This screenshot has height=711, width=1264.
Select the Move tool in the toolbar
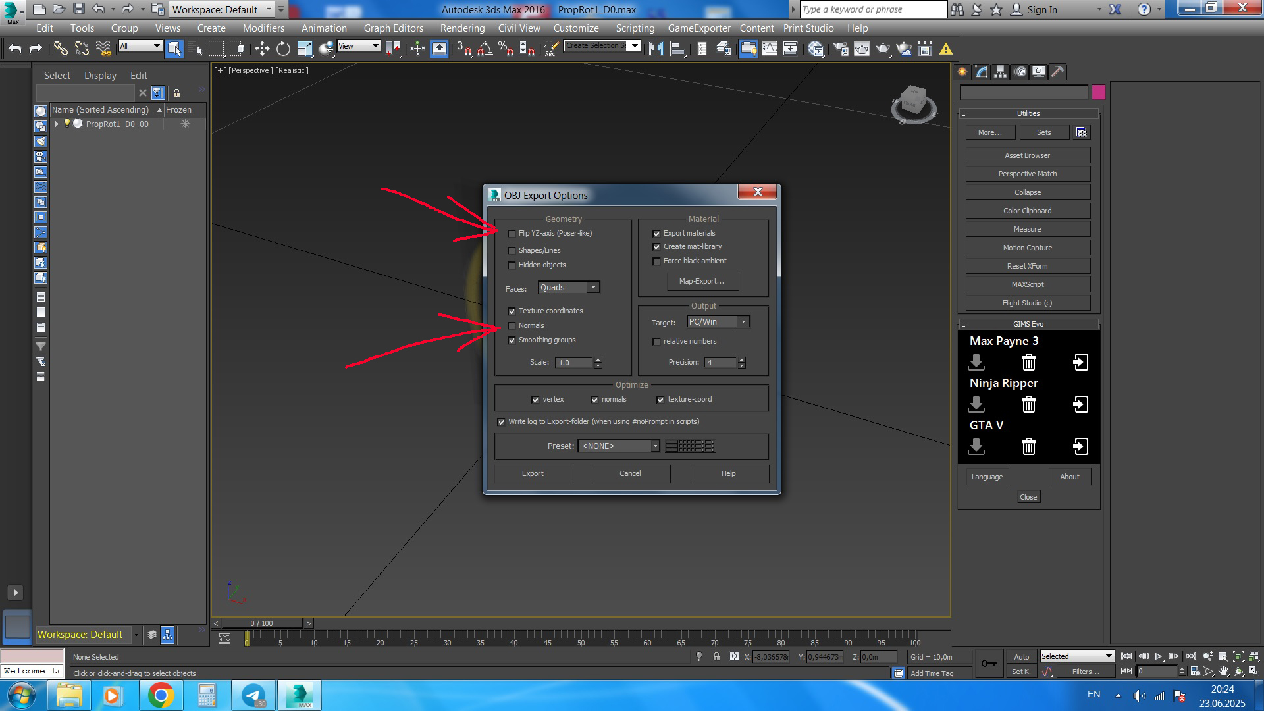point(262,49)
